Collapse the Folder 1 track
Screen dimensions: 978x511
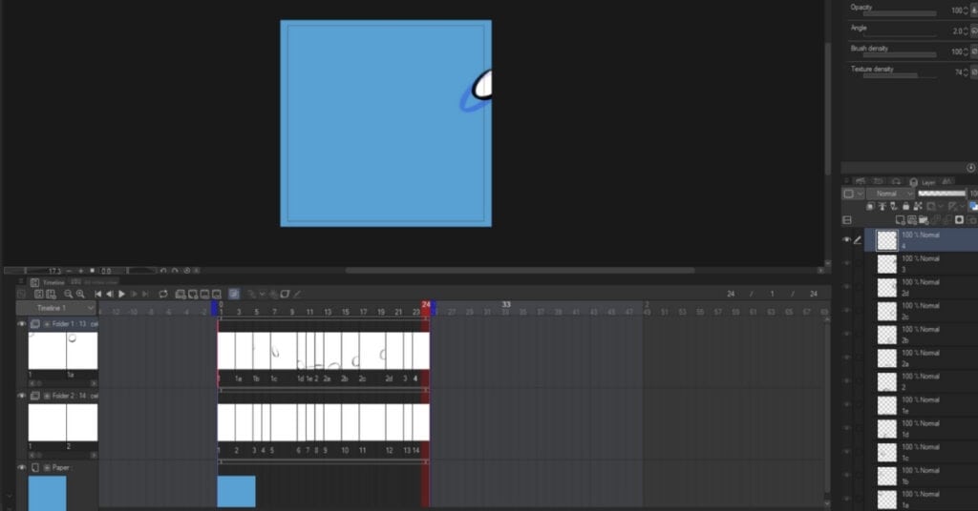point(47,324)
